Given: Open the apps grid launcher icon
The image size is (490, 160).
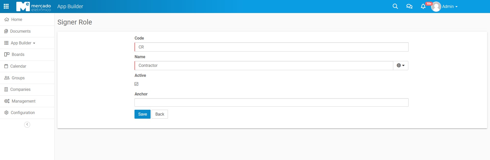Looking at the screenshot, I should [x=6, y=6].
